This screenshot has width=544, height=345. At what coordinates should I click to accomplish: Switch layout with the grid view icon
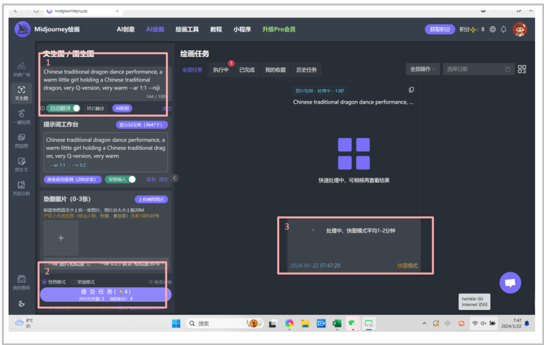click(x=522, y=69)
